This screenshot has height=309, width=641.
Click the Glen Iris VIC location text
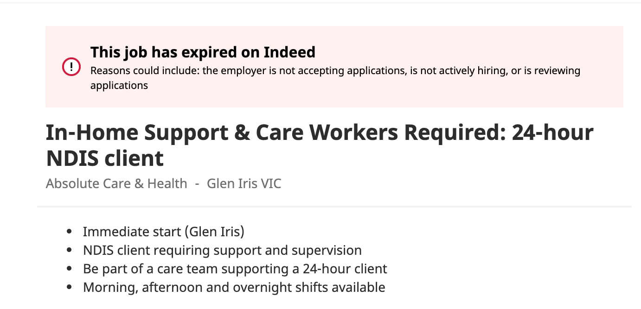coord(244,183)
